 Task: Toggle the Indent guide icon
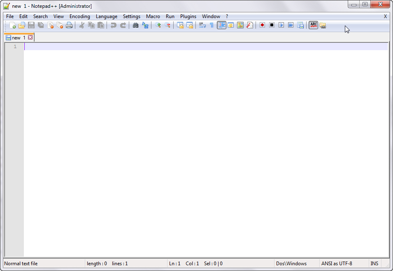[x=221, y=25]
